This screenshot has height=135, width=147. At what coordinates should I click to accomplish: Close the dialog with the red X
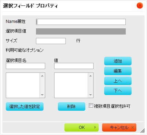[x=140, y=5]
